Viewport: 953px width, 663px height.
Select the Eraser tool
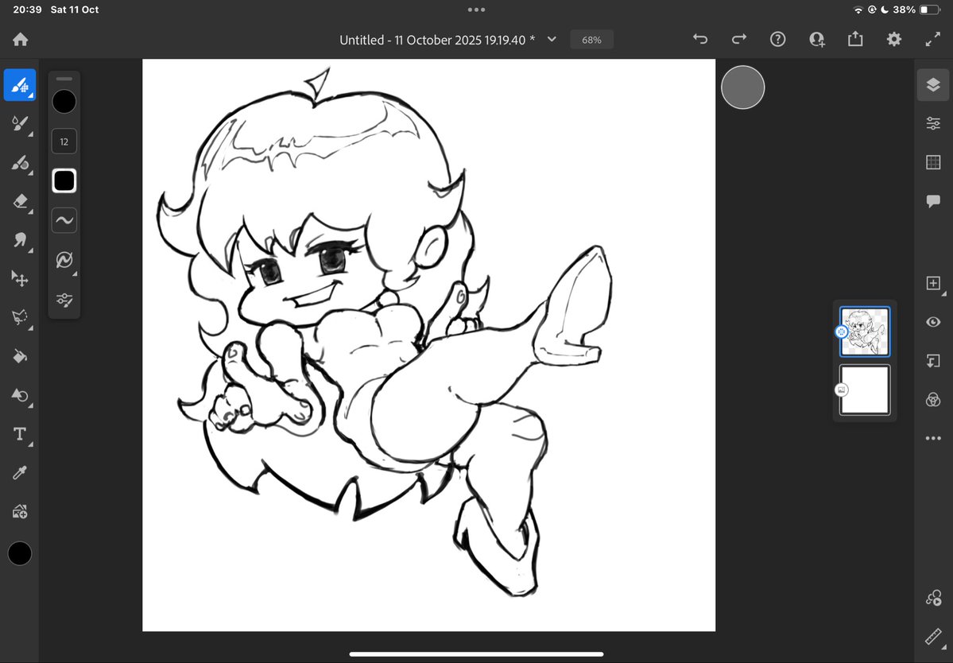(x=20, y=201)
